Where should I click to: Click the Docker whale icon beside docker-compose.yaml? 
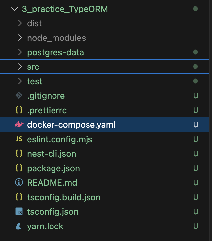(x=19, y=125)
